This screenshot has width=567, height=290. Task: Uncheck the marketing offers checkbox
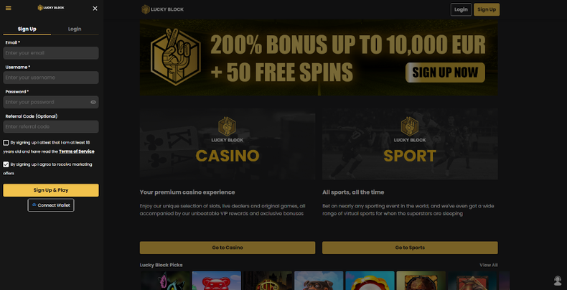6,164
